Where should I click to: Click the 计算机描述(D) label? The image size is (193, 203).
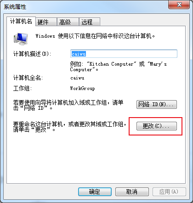tap(32, 54)
